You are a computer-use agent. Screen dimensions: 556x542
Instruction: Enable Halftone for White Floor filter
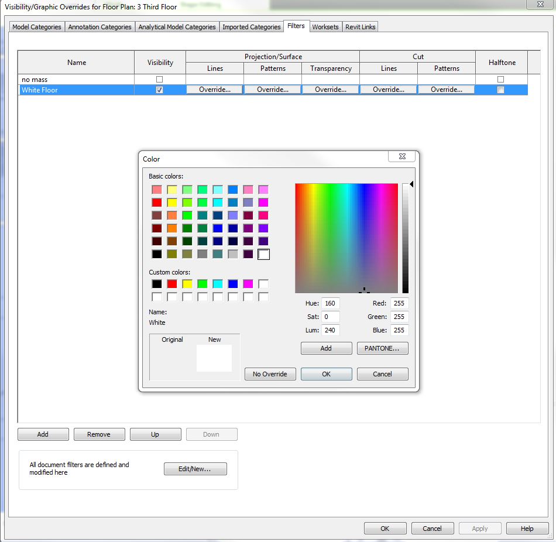pyautogui.click(x=500, y=90)
